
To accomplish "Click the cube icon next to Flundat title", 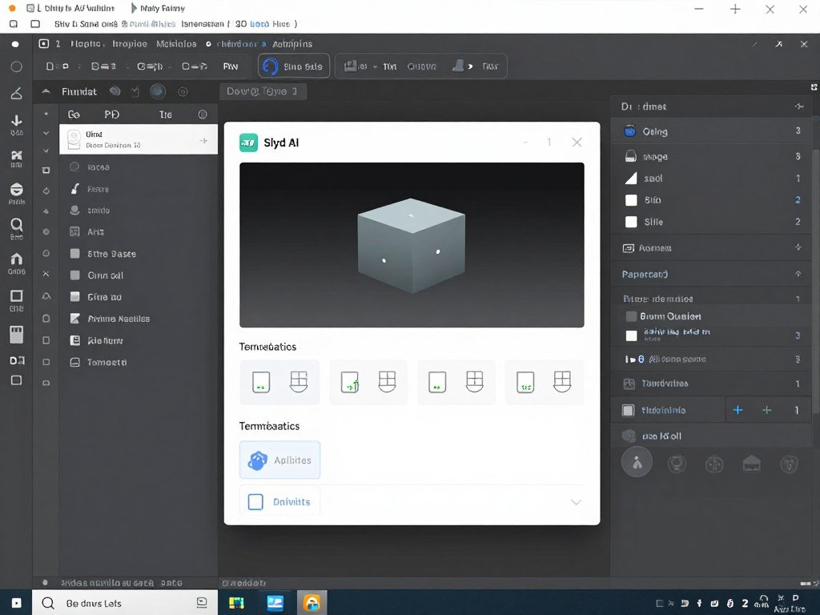I will coord(115,91).
